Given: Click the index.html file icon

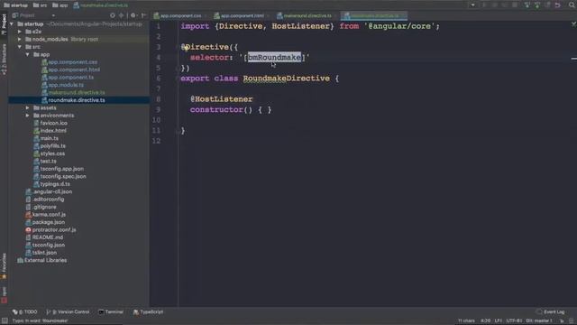Looking at the screenshot, I should (x=36, y=131).
